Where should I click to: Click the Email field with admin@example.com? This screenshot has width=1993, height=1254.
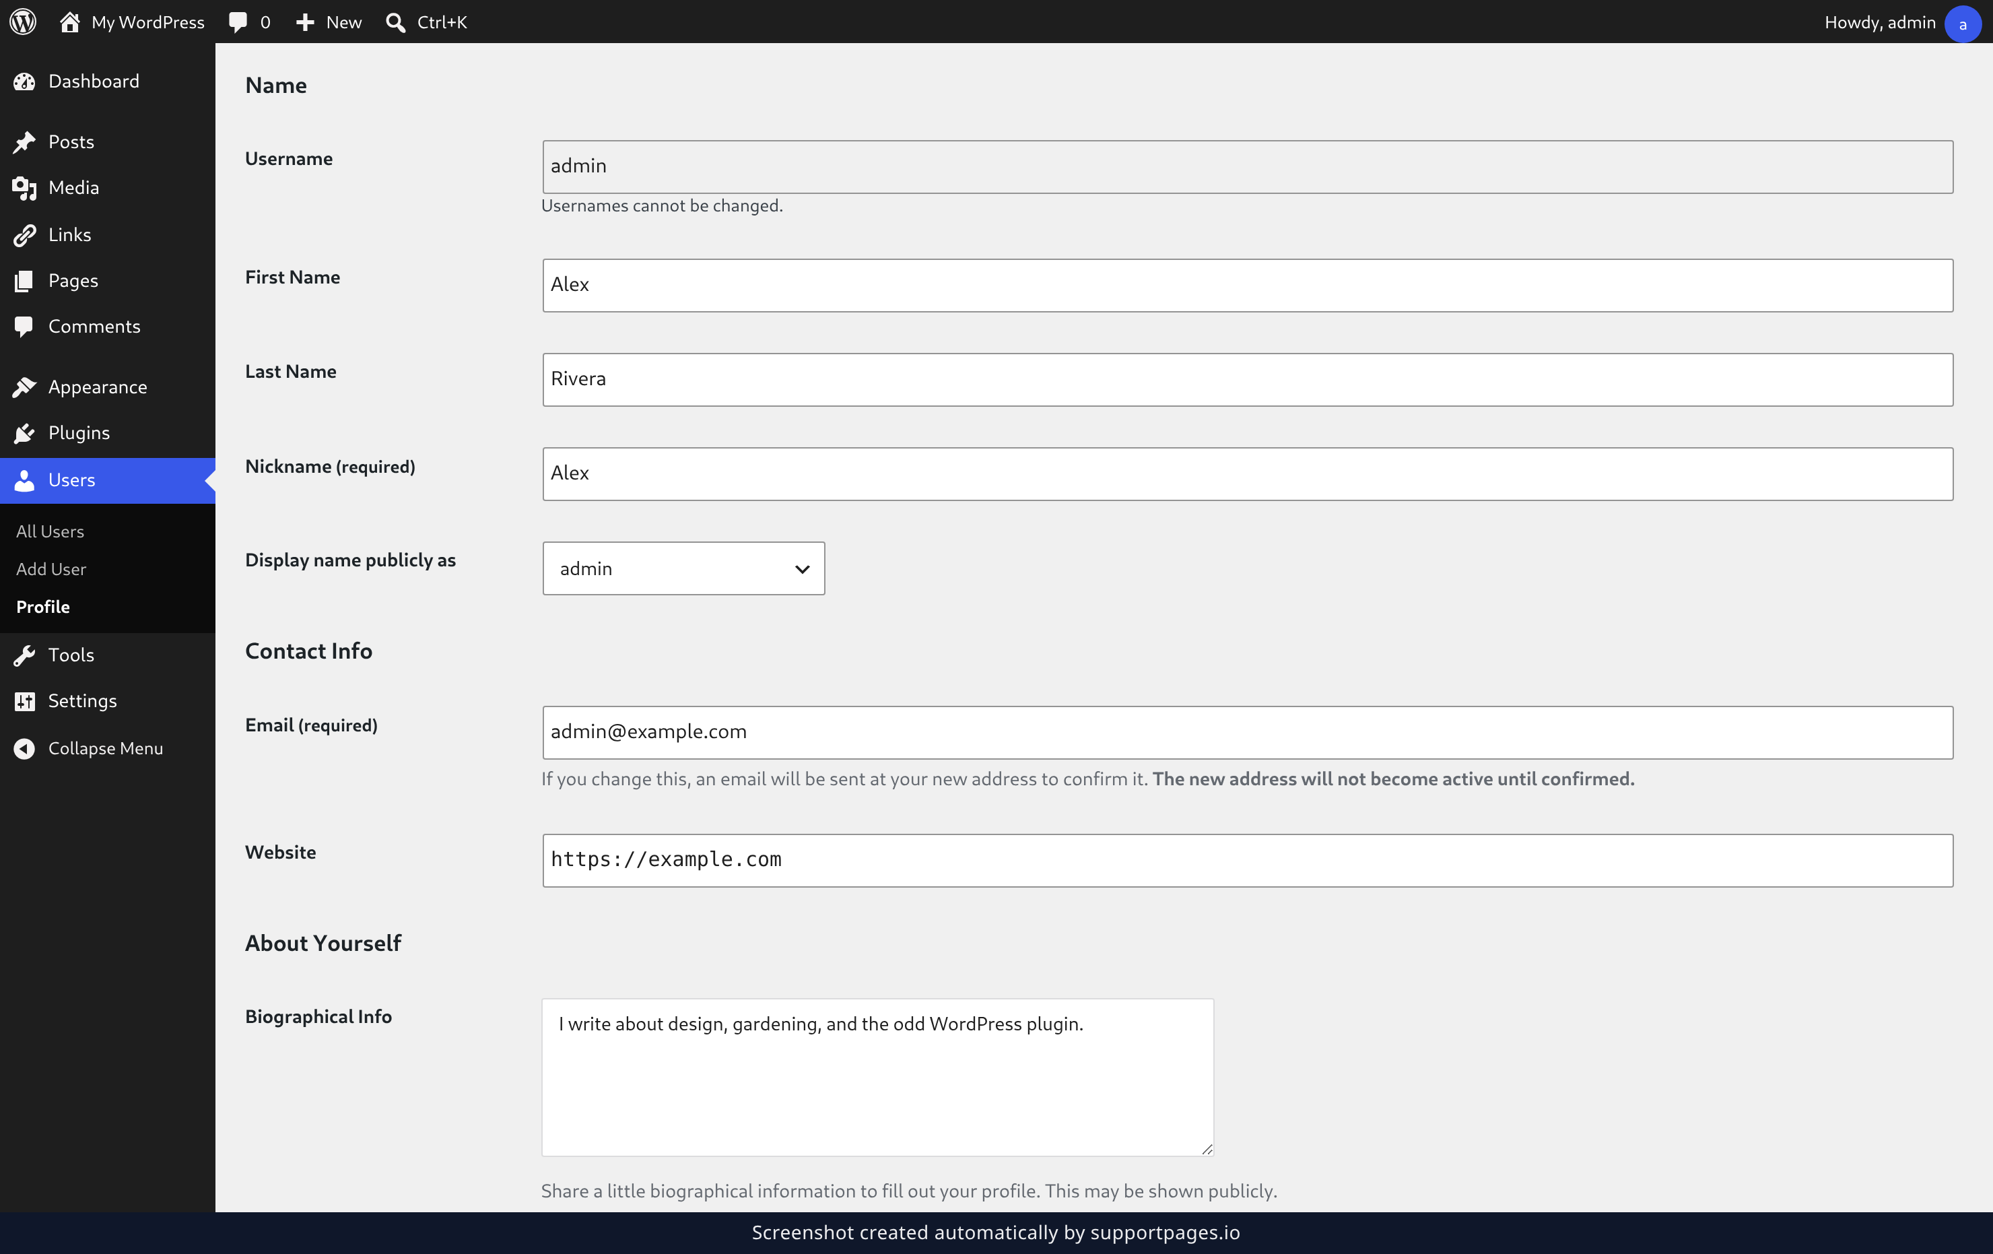coord(1247,731)
